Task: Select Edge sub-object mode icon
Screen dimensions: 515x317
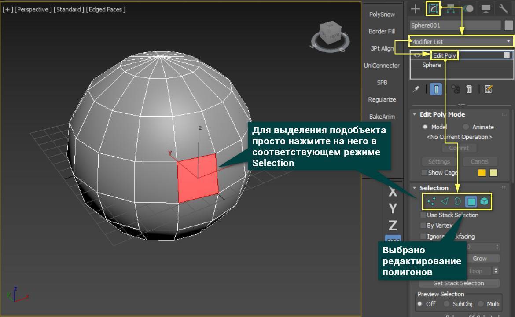Action: tap(445, 201)
